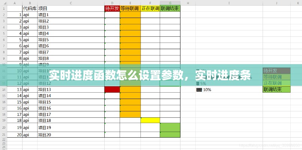302x150 pixels.
Task: Select the yellow 正在联调 column header cell
Action: coord(150,8)
